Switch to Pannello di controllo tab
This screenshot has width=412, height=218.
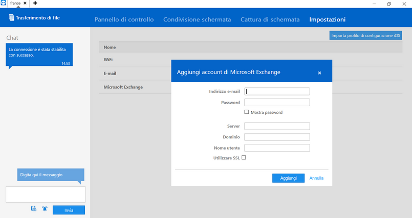click(124, 19)
